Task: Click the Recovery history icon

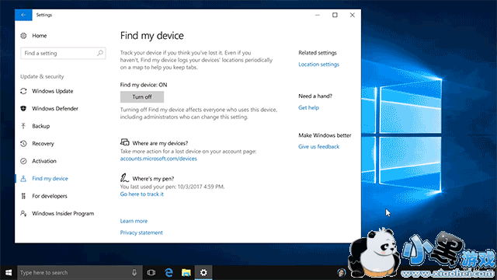Action: 23,143
